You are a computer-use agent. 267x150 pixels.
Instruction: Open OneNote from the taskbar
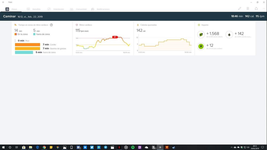(x=140, y=147)
